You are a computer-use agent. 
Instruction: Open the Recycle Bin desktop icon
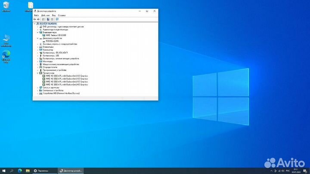[6, 6]
